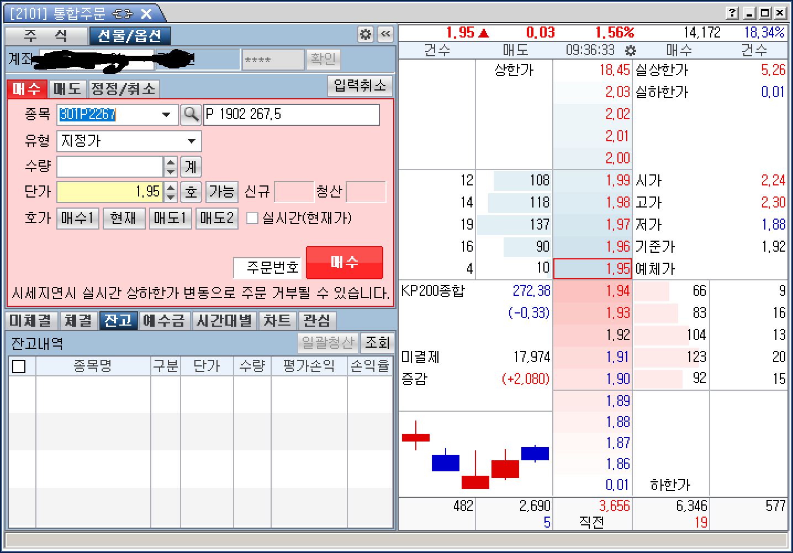
Task: Click the magnifier search icon beside 종목
Action: (191, 114)
